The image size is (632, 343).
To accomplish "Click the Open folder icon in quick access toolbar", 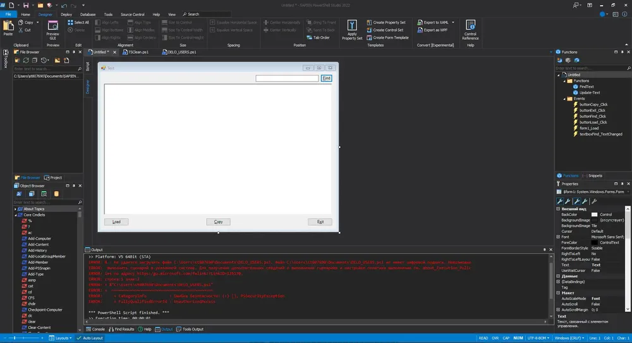I will (x=40, y=5).
